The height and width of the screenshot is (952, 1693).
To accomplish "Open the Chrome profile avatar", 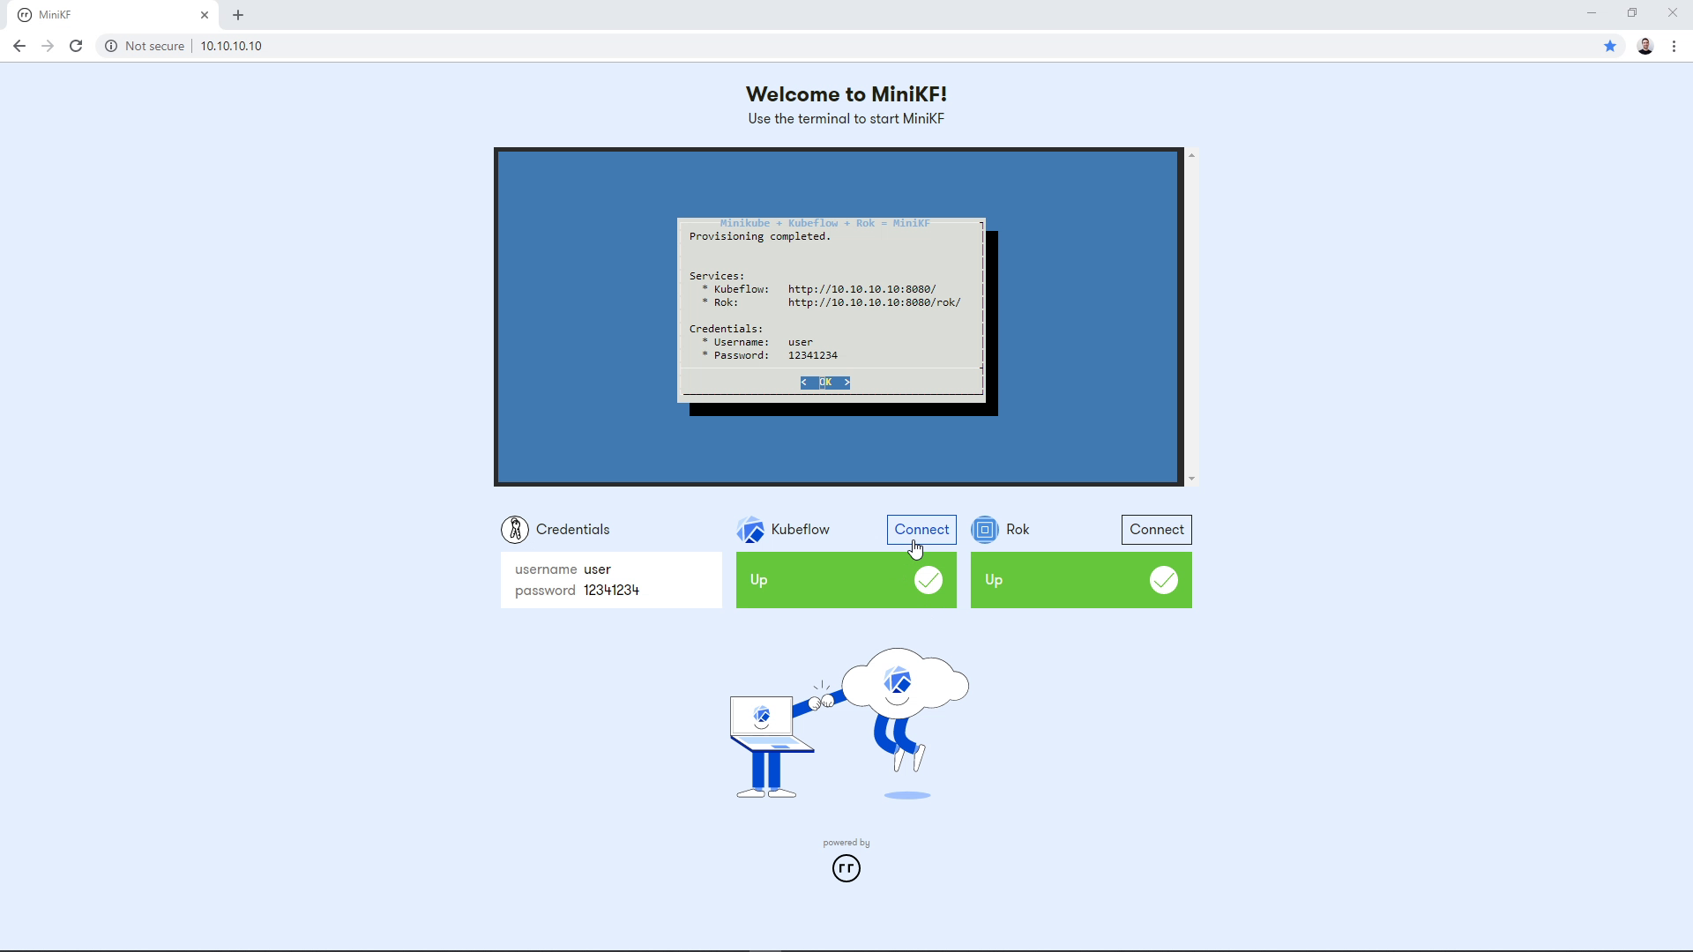I will pos(1645,46).
